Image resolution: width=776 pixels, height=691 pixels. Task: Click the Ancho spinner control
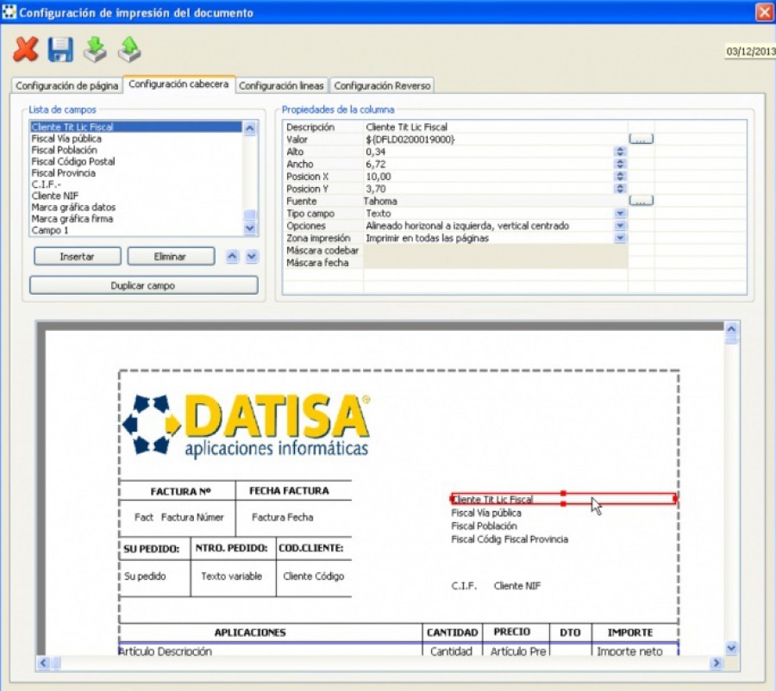point(620,164)
